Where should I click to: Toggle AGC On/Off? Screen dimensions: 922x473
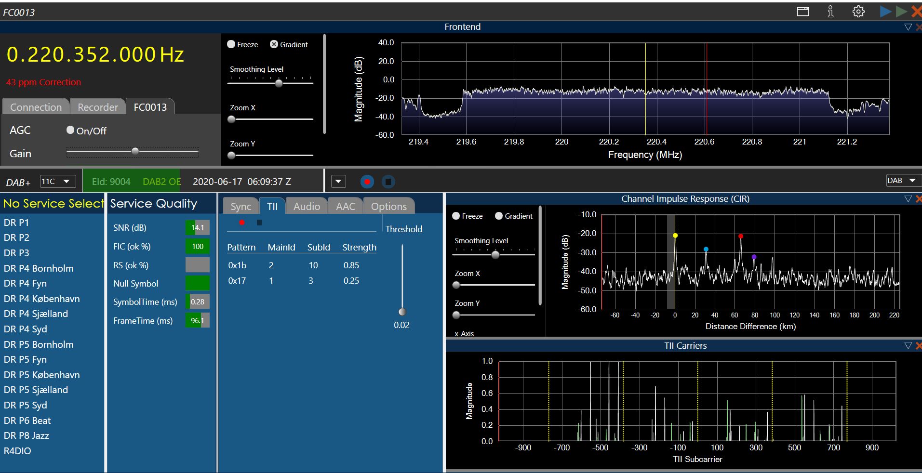pos(70,130)
